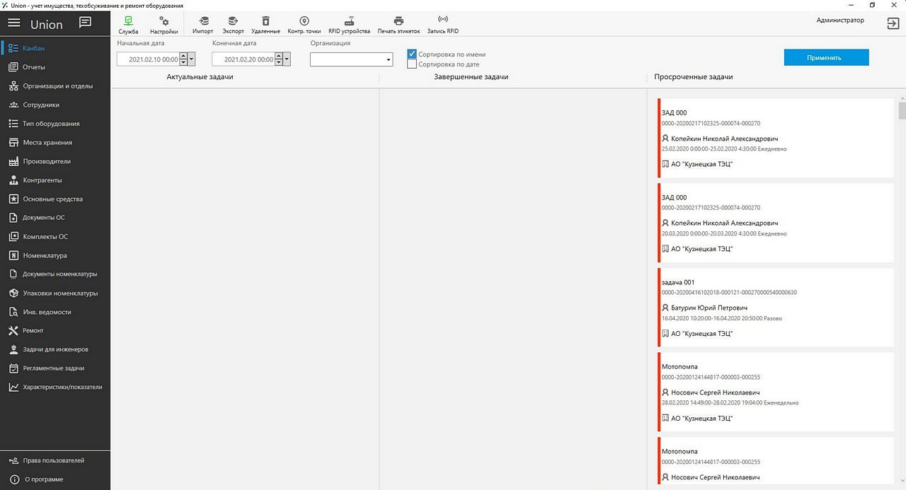Screen dimensions: 906x490
Task: Click Задачи для инженеров icon
Action: click(13, 349)
